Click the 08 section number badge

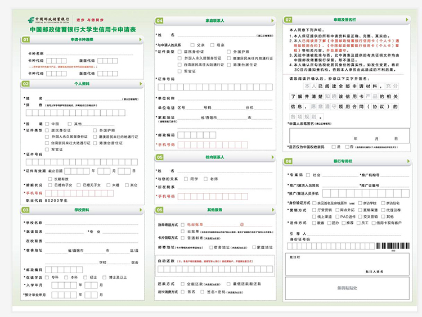point(288,161)
